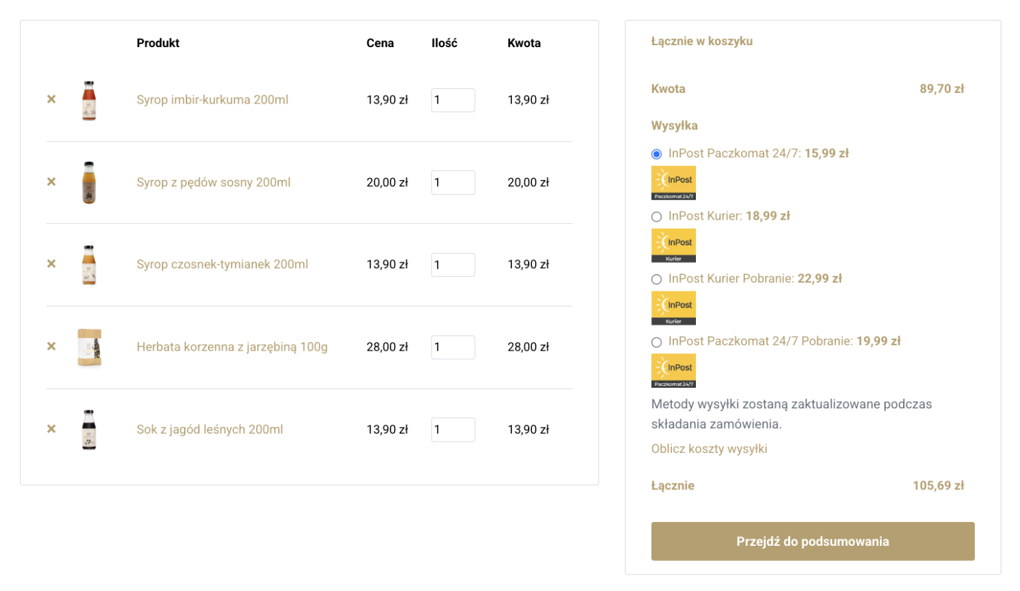Viewport: 1020px width, 591px height.
Task: Focus quantity input for Herbata korzenna
Action: [x=452, y=347]
